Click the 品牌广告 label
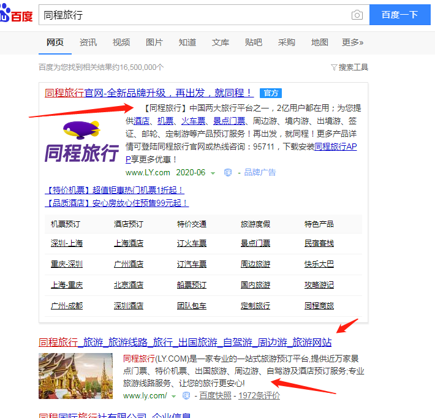Viewport: 435px width, 418px height. [x=260, y=173]
